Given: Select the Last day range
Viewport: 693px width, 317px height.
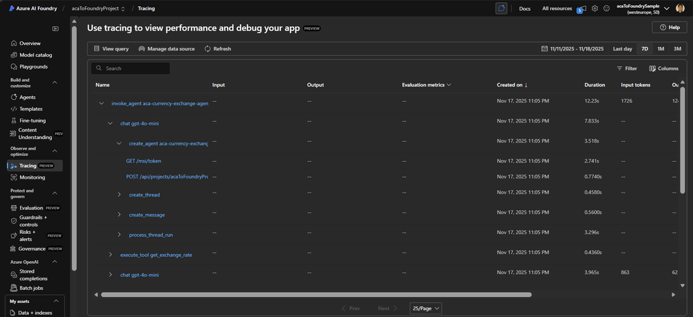Looking at the screenshot, I should [x=622, y=49].
